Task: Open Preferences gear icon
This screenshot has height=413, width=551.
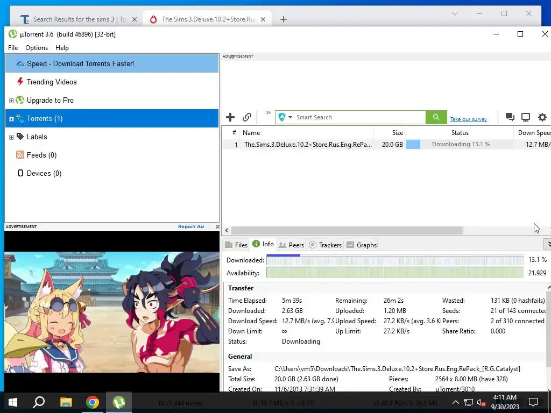Action: click(x=542, y=117)
